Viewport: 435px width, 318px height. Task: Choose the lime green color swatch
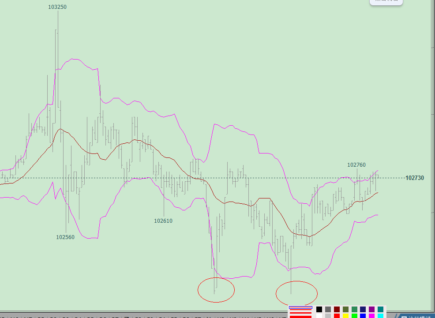pos(354,316)
